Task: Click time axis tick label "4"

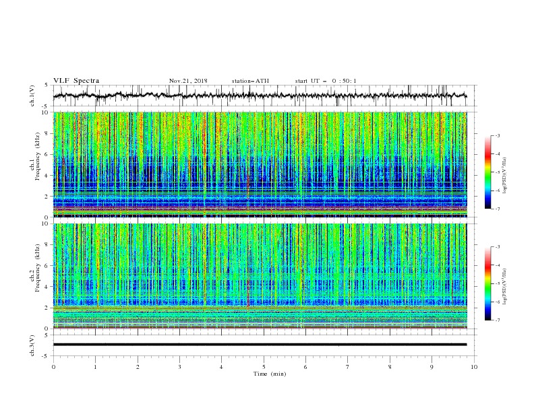Action: pyautogui.click(x=222, y=367)
